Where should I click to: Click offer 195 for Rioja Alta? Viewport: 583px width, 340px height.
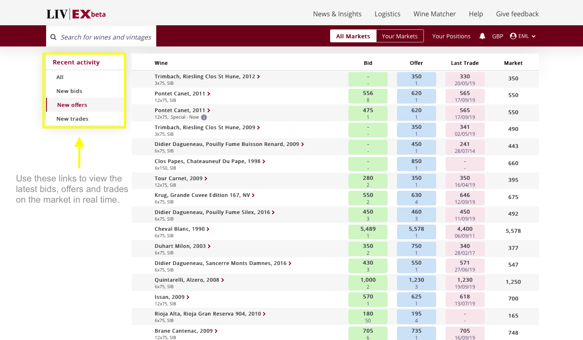point(417,317)
